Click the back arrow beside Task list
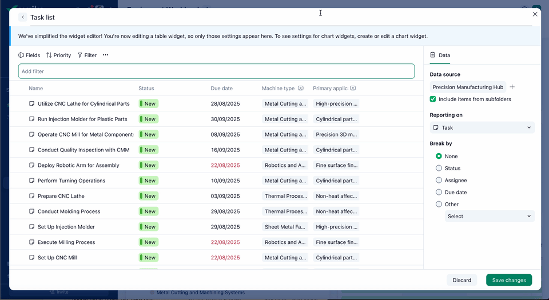This screenshot has height=300, width=549. pyautogui.click(x=23, y=18)
